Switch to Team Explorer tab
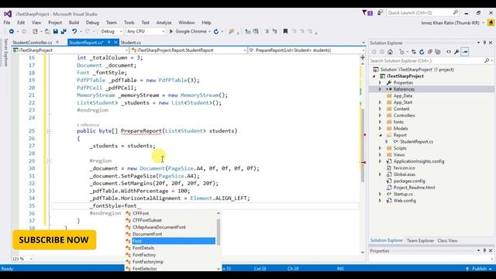This screenshot has height=279, width=496. (420, 241)
